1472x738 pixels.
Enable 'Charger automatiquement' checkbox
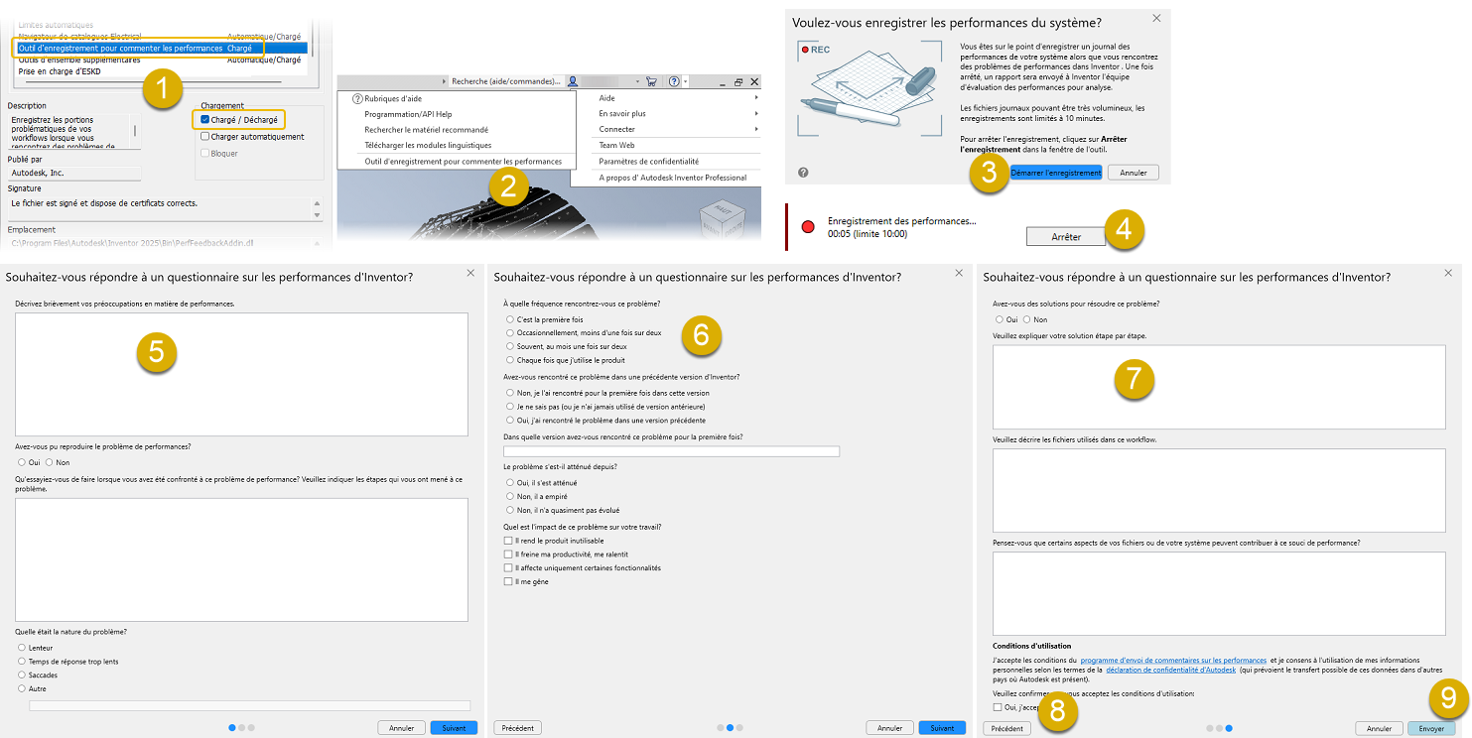tap(205, 137)
